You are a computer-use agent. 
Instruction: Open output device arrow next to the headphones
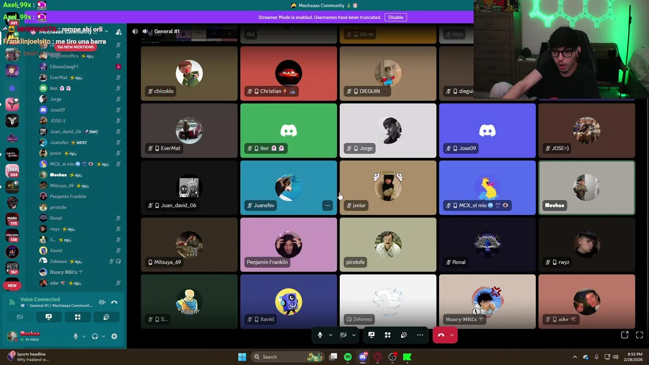[x=103, y=336]
